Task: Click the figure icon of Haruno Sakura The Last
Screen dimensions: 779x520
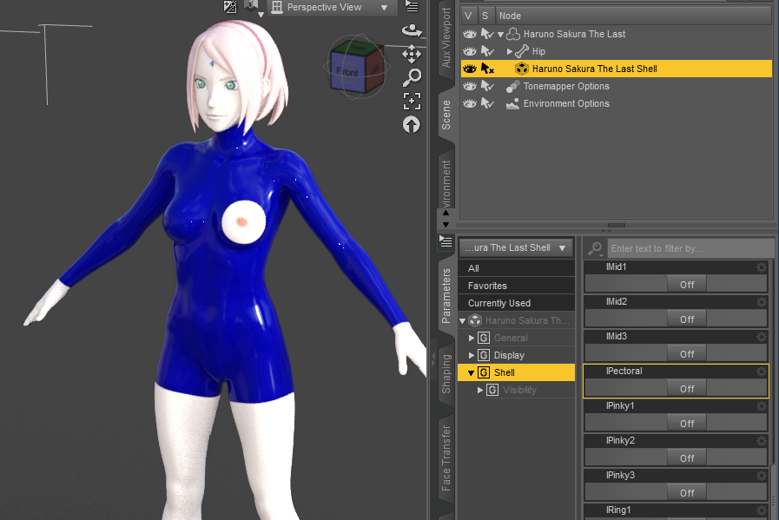Action: 513,34
